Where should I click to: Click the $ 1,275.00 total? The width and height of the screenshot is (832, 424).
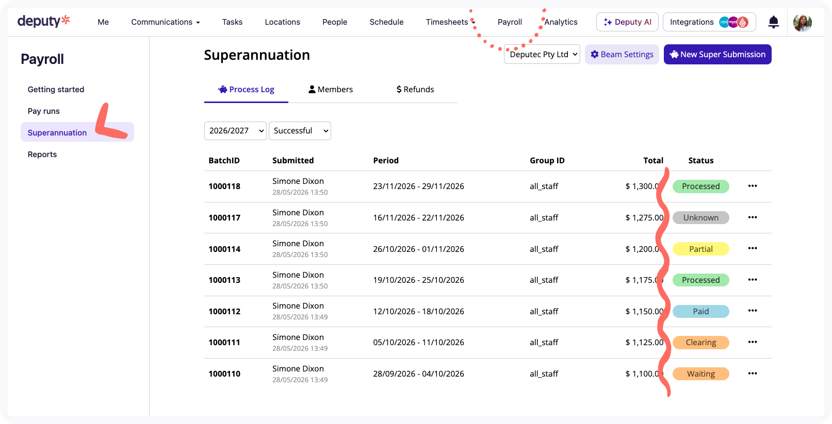coord(644,218)
